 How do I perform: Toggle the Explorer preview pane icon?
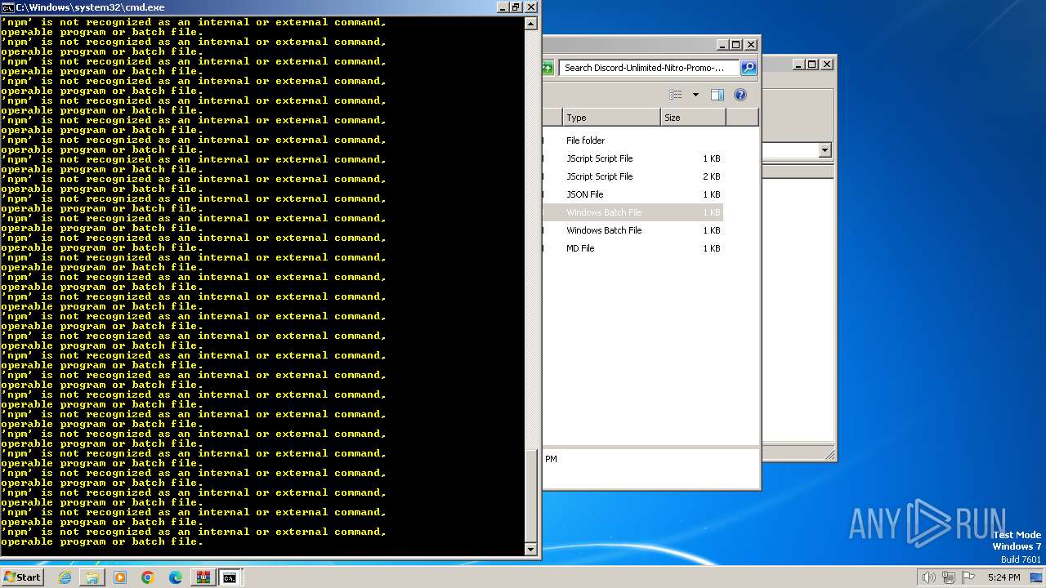717,95
